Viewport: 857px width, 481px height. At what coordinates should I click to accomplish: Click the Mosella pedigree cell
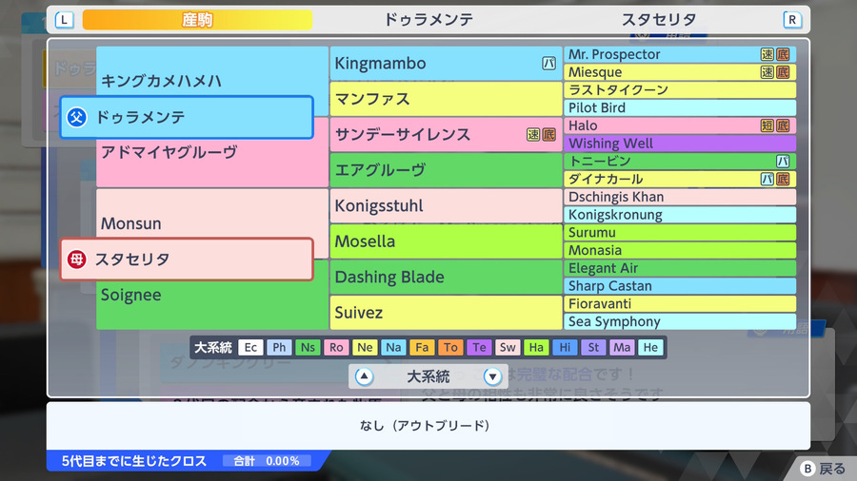(446, 241)
